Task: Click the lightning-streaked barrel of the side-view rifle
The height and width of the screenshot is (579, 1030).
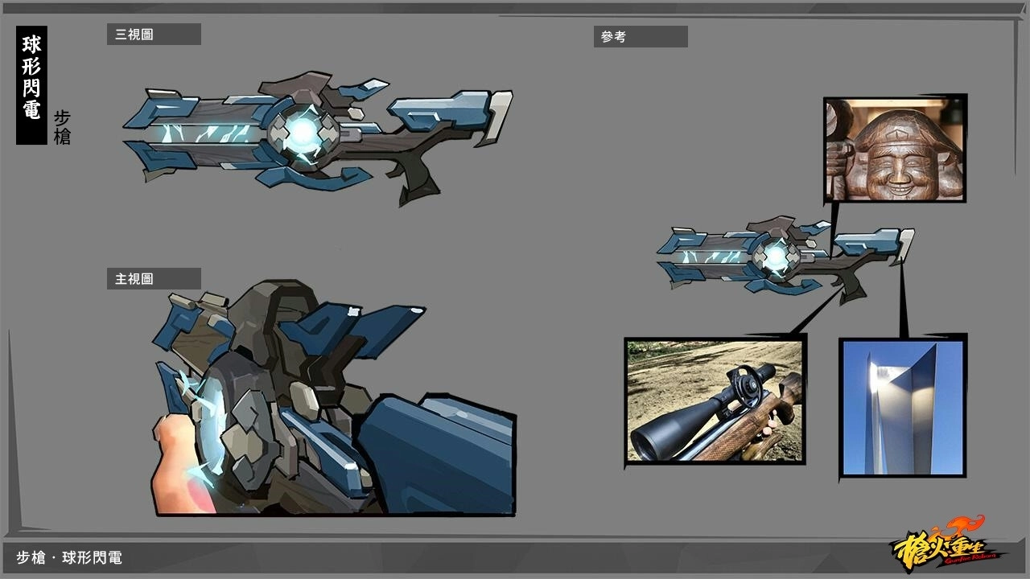Action: pos(211,132)
